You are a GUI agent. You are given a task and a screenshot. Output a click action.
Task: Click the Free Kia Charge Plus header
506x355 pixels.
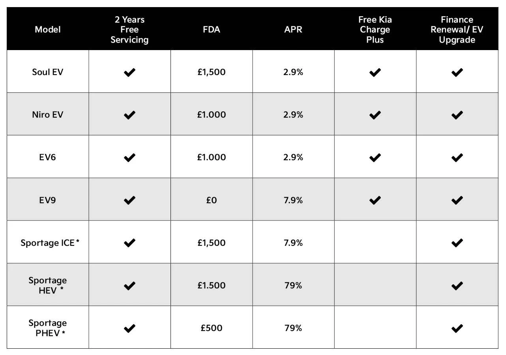point(375,30)
